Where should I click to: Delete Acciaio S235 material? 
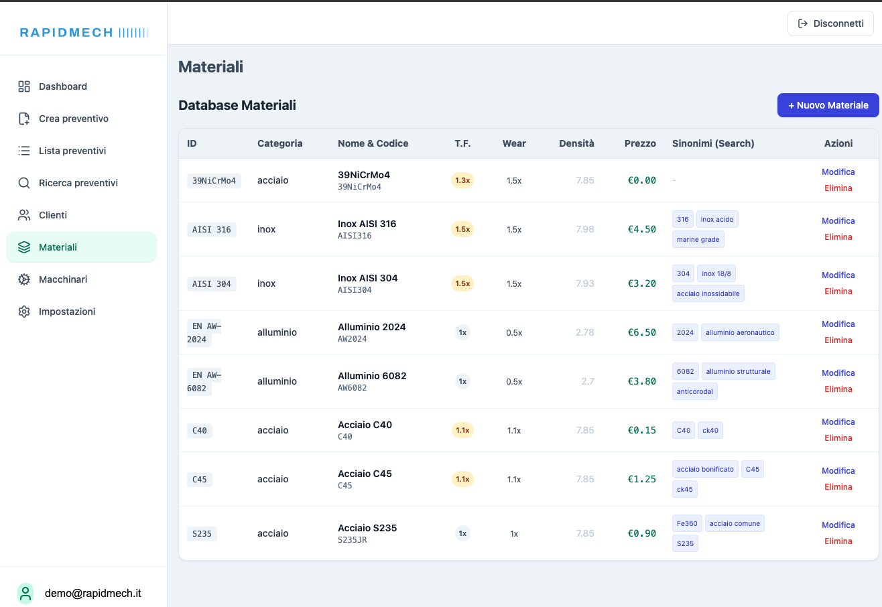point(838,541)
